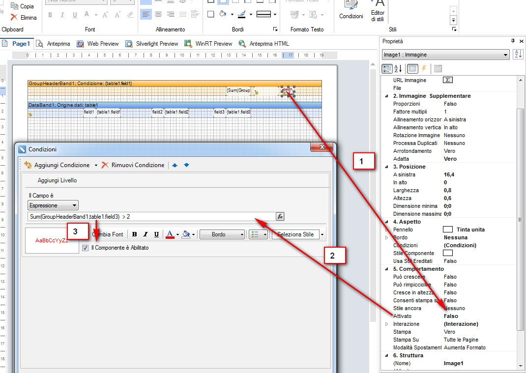This screenshot has width=526, height=373.
Task: Click the condition expression input field
Action: [x=151, y=217]
